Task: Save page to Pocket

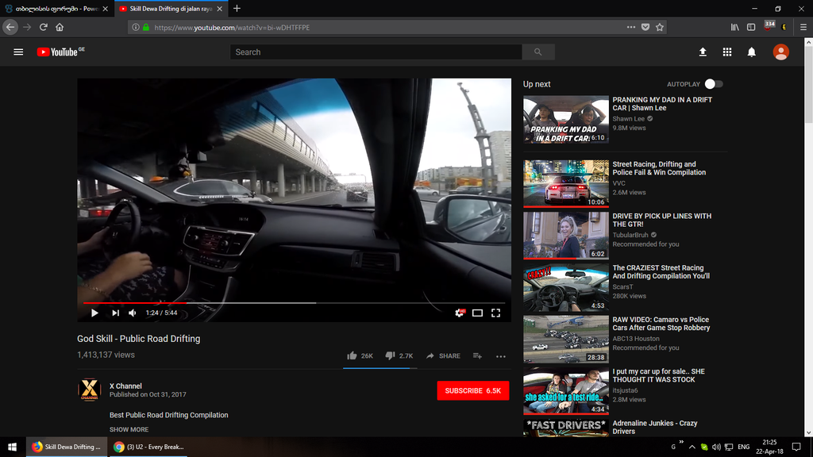Action: tap(645, 27)
